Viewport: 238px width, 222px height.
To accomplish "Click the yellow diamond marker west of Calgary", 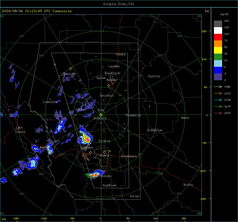I will click(91, 153).
